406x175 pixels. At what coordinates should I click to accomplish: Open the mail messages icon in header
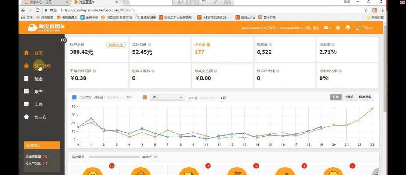(x=326, y=28)
